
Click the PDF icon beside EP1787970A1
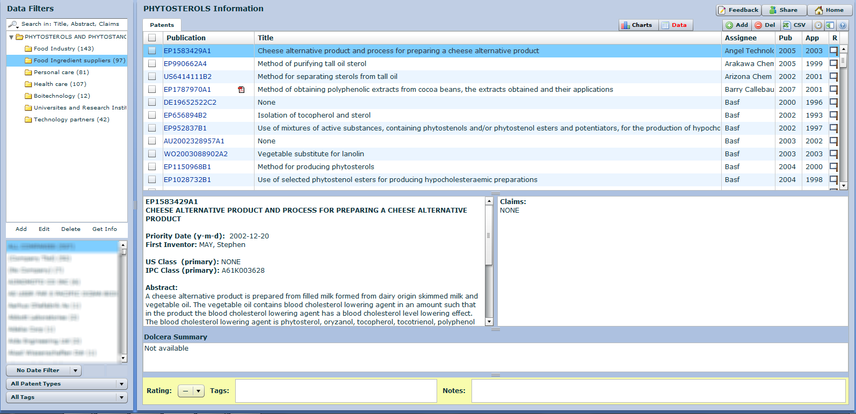pyautogui.click(x=241, y=90)
